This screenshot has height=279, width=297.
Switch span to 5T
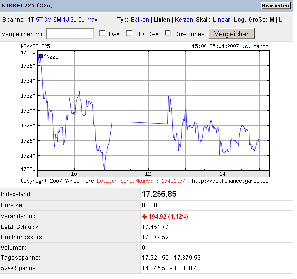tap(39, 20)
